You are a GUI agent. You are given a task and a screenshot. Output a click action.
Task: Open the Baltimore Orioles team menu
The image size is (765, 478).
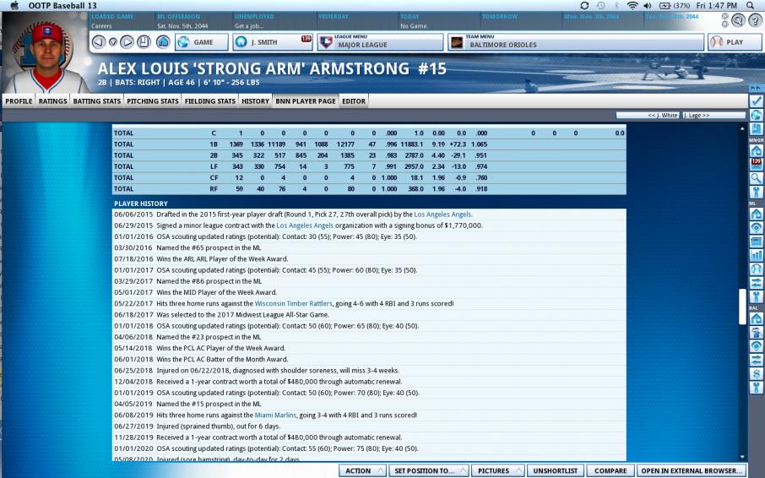coord(576,41)
